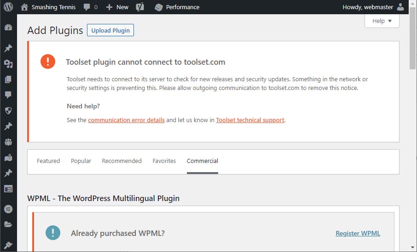Open the Dashboard gauge icon in sidebar
Screen dimensions: 417x252
8,28
